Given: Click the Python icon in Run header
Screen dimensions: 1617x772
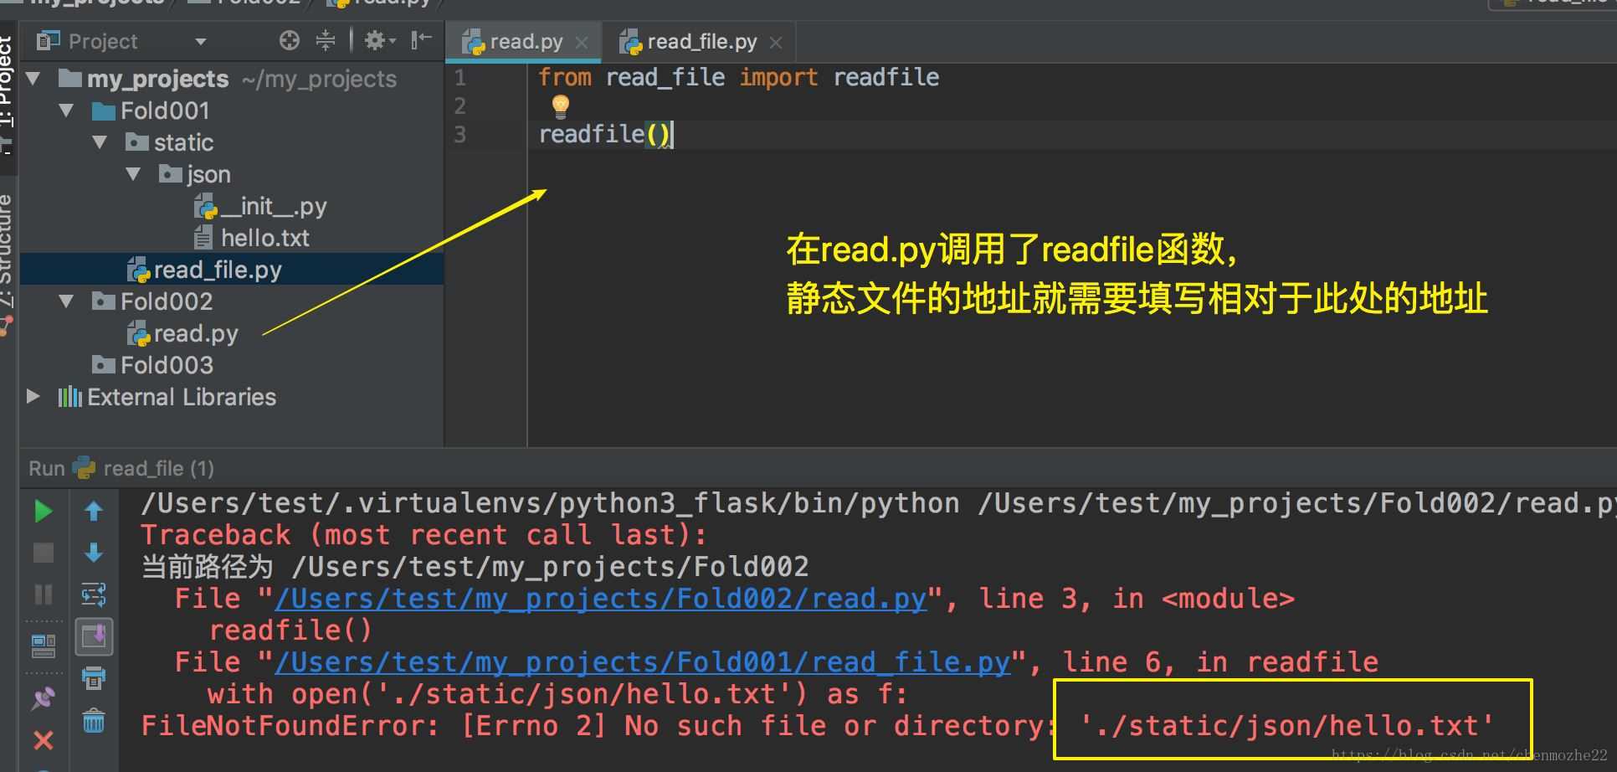Looking at the screenshot, I should click(x=85, y=467).
